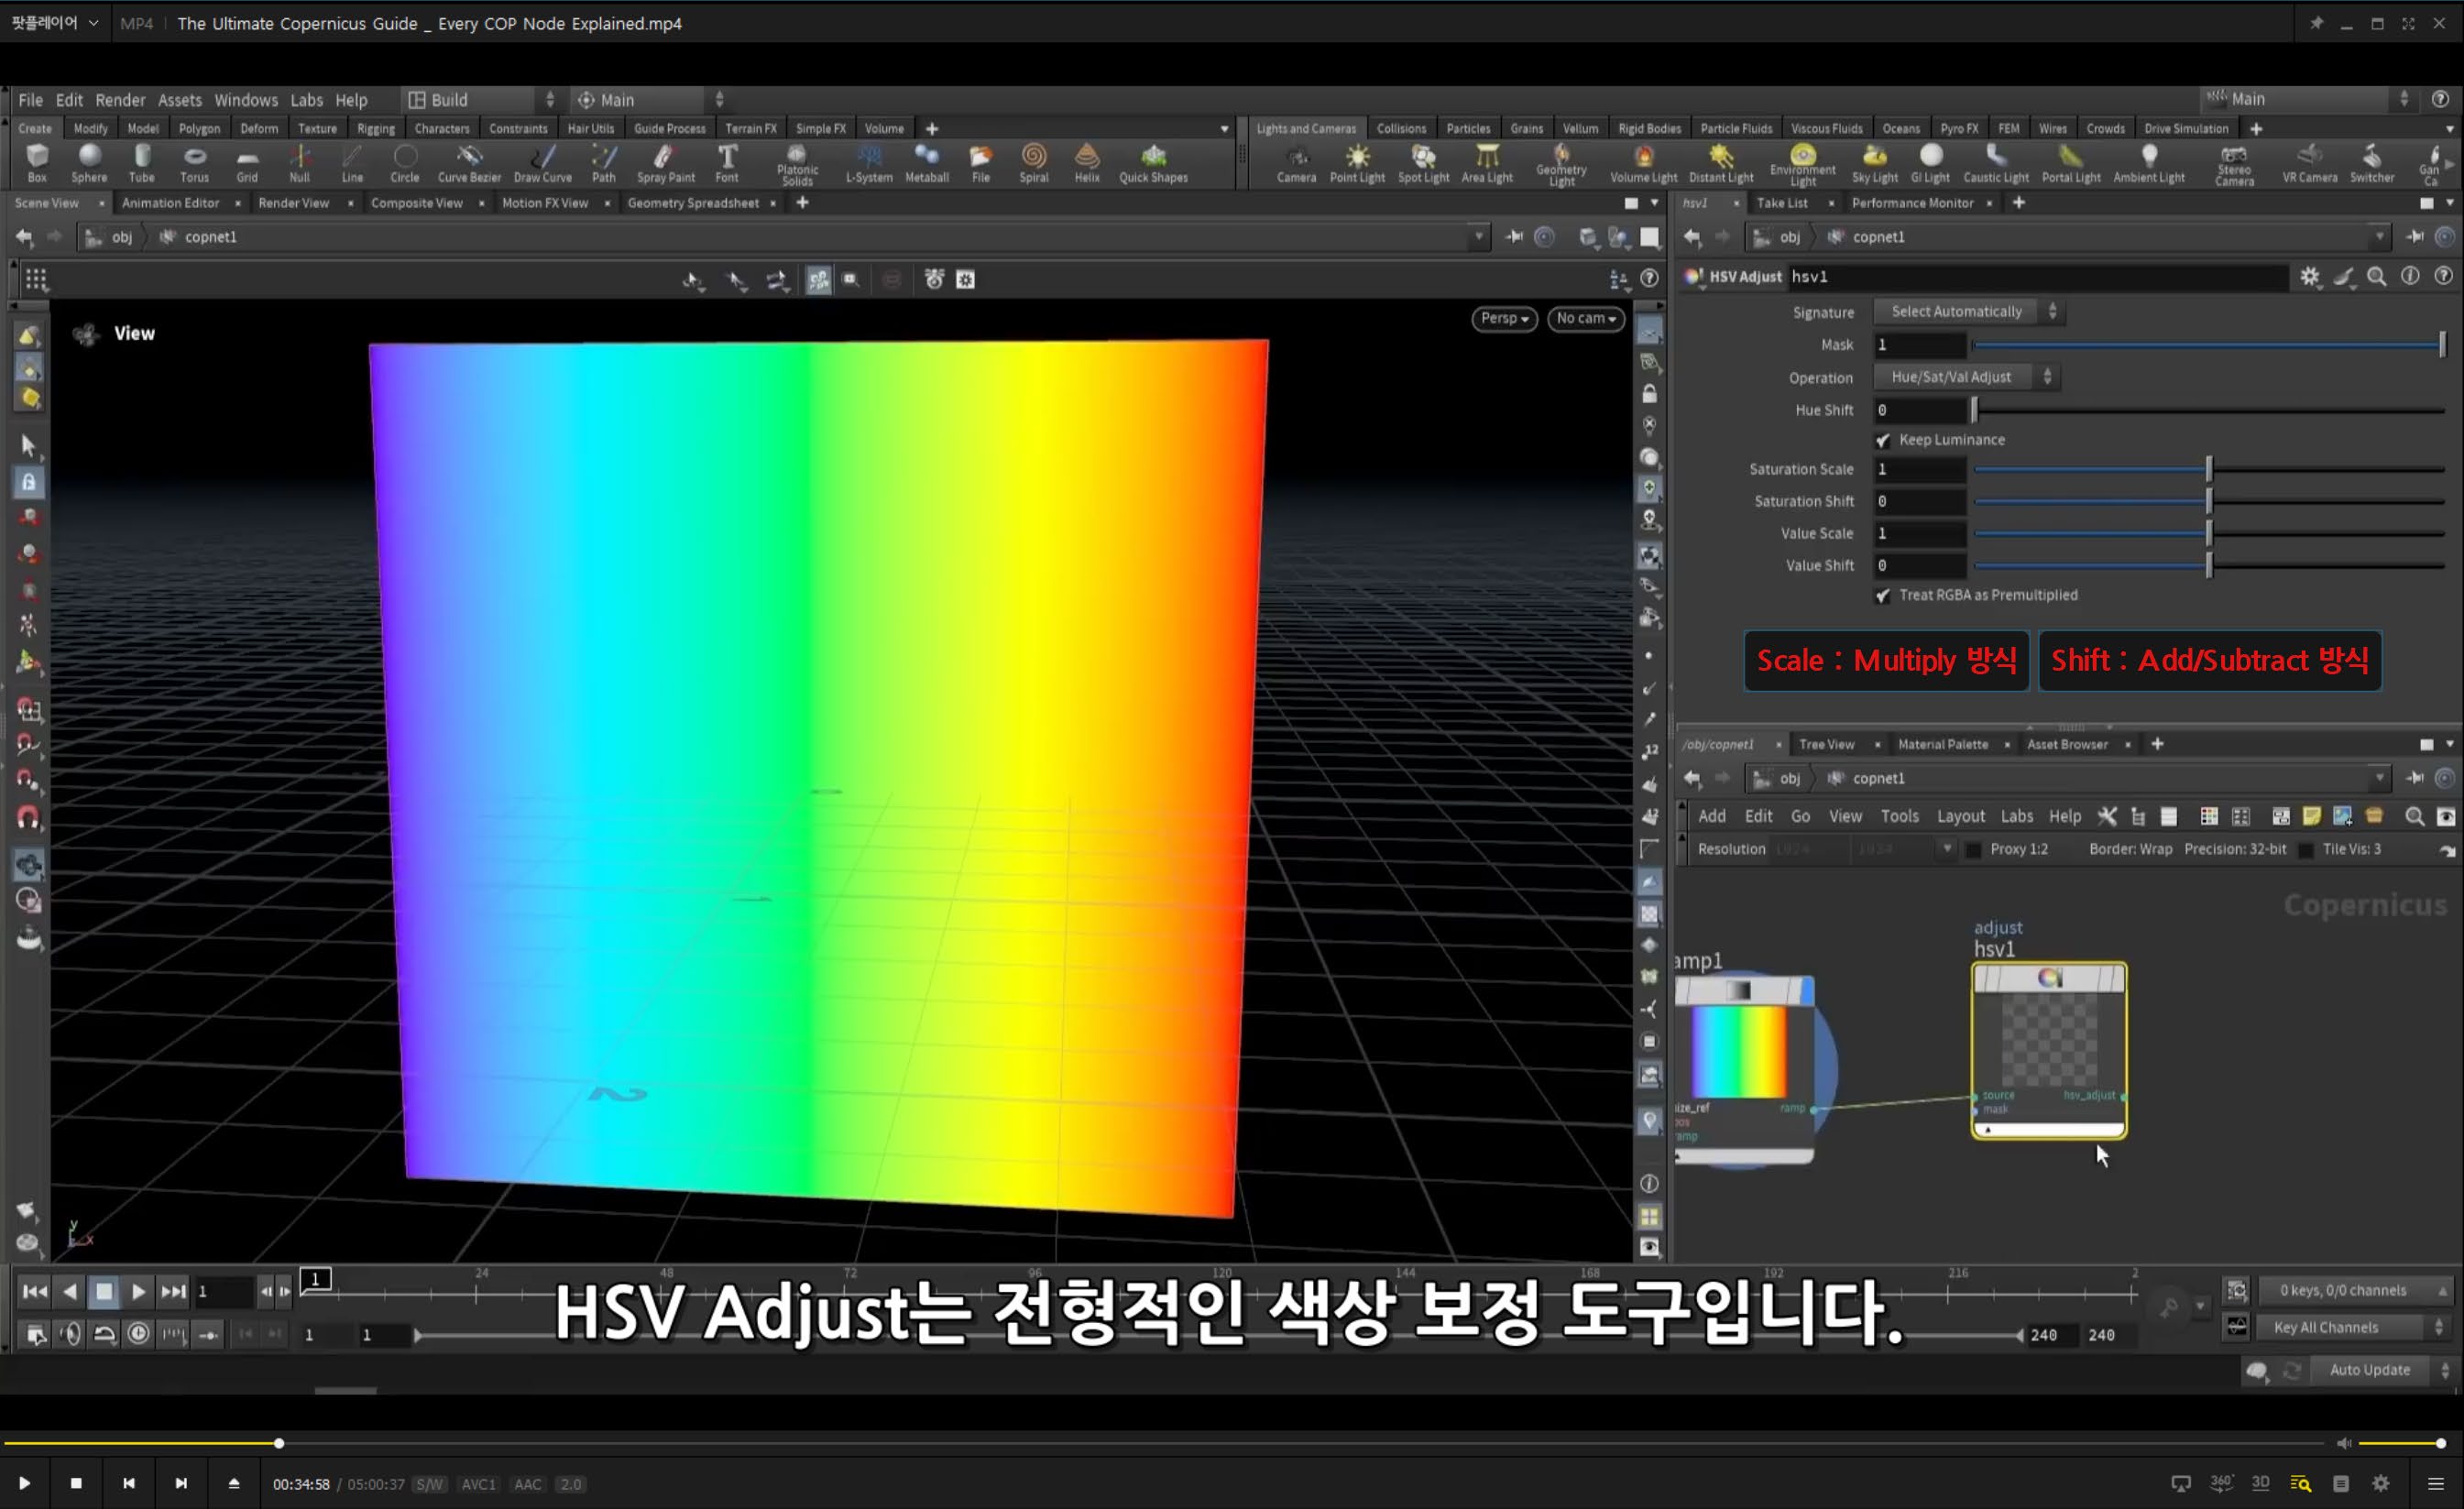Click the video progress seek bar
The height and width of the screenshot is (1509, 2464).
point(1165,1443)
